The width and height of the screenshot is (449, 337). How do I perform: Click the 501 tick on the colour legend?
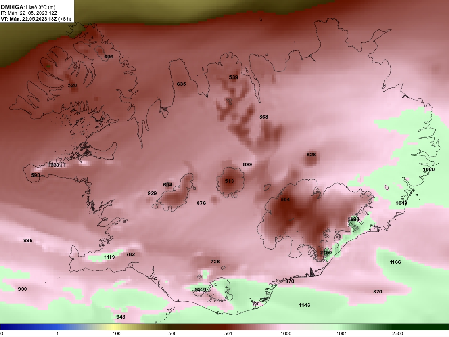[x=229, y=333]
